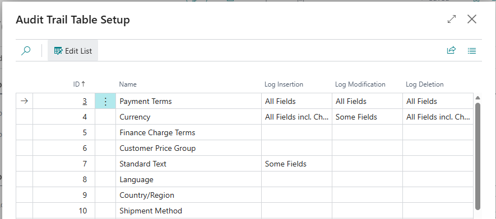Expand the dialog to full screen
This screenshot has width=496, height=219.
[452, 19]
